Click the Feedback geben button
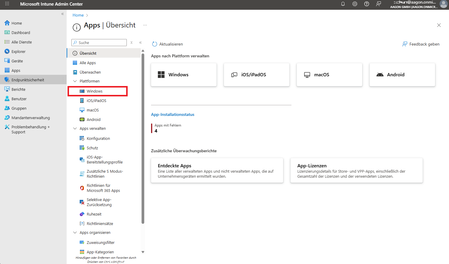 coord(421,44)
